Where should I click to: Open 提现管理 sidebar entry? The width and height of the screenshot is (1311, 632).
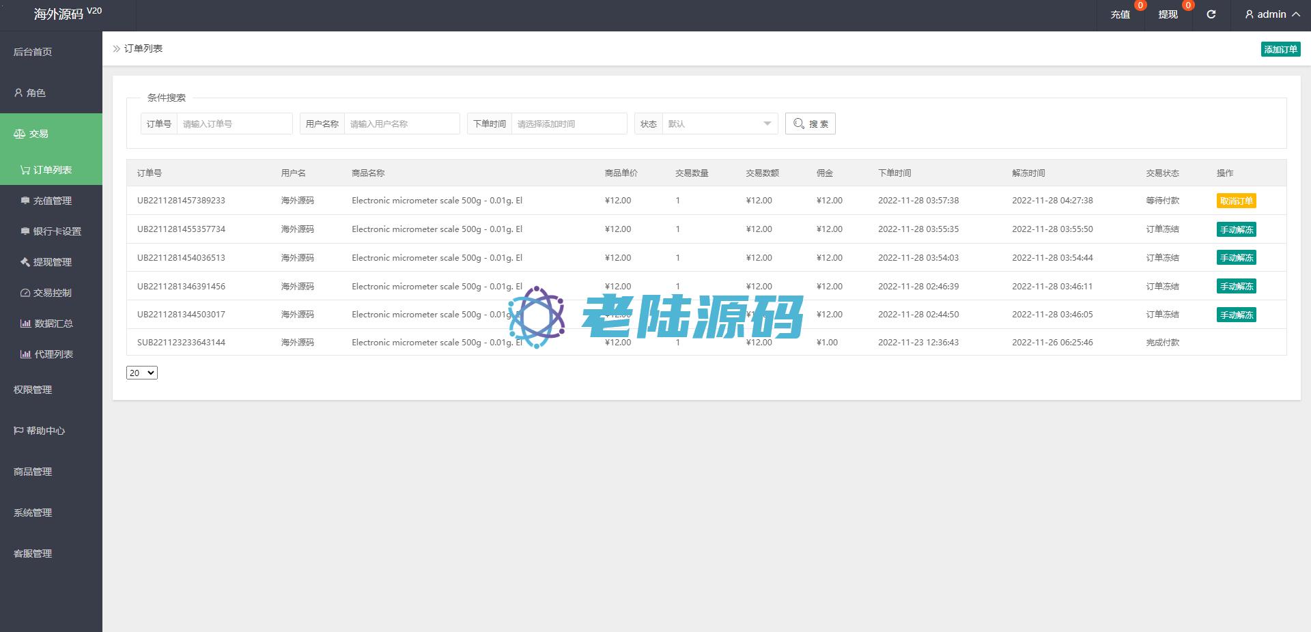click(x=52, y=262)
